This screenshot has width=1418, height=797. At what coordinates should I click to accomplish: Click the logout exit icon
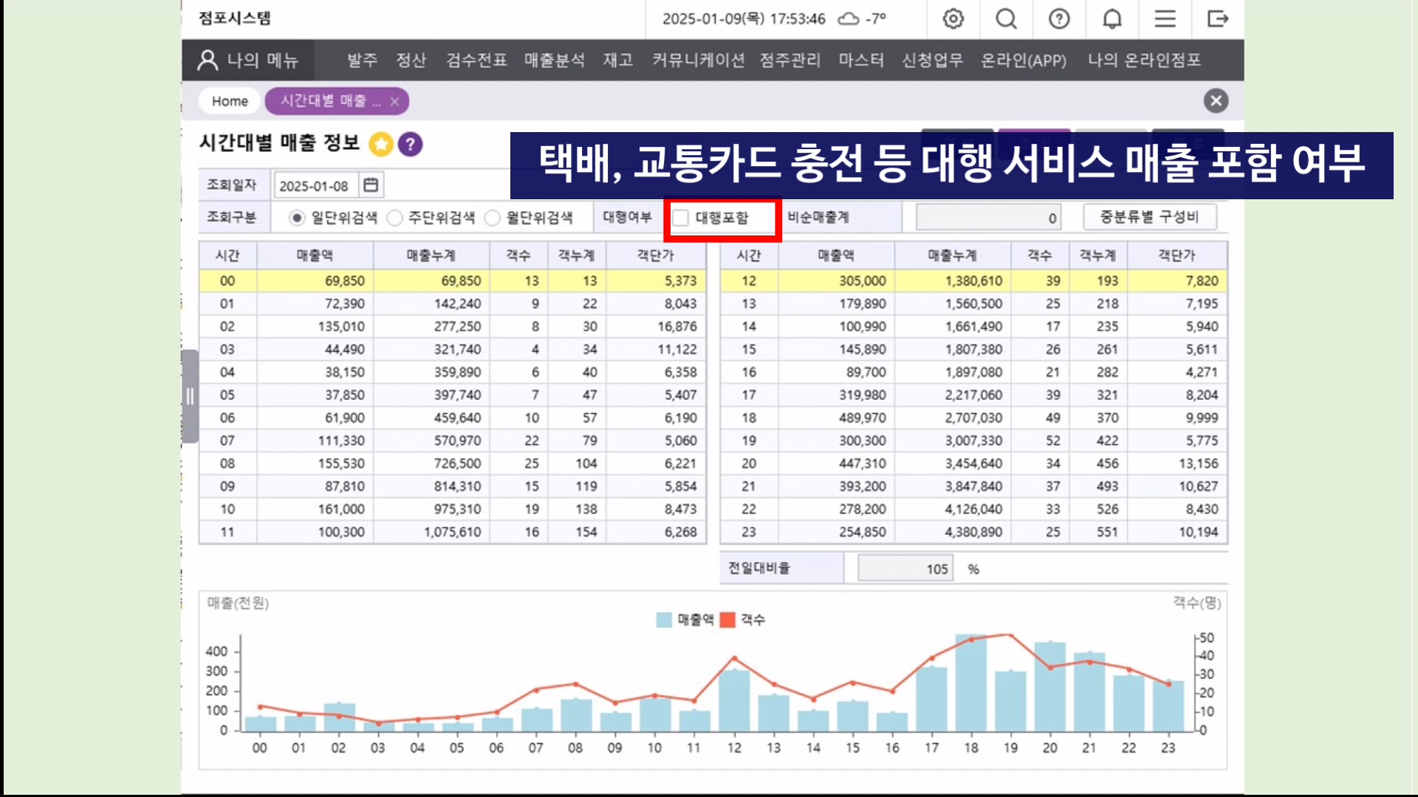click(1218, 18)
